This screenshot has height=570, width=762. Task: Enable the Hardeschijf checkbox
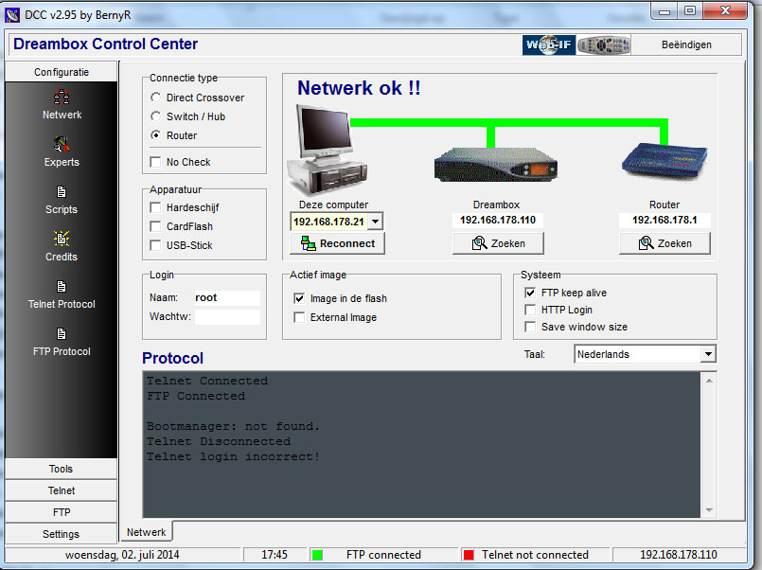[x=155, y=207]
